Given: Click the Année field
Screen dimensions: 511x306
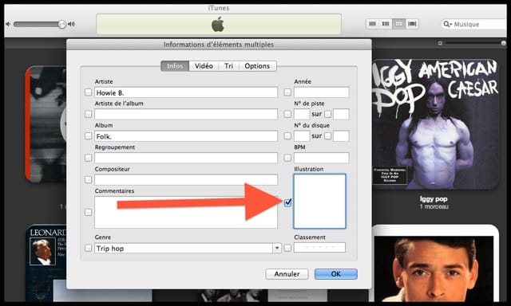Looking at the screenshot, I should click(321, 92).
